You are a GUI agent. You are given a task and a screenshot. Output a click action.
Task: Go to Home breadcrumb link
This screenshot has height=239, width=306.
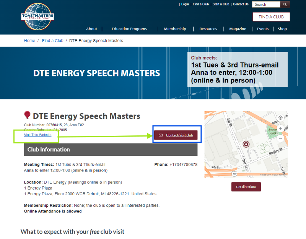click(29, 41)
